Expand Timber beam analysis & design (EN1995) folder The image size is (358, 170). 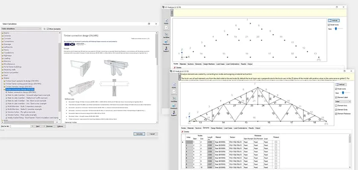pos(4,81)
